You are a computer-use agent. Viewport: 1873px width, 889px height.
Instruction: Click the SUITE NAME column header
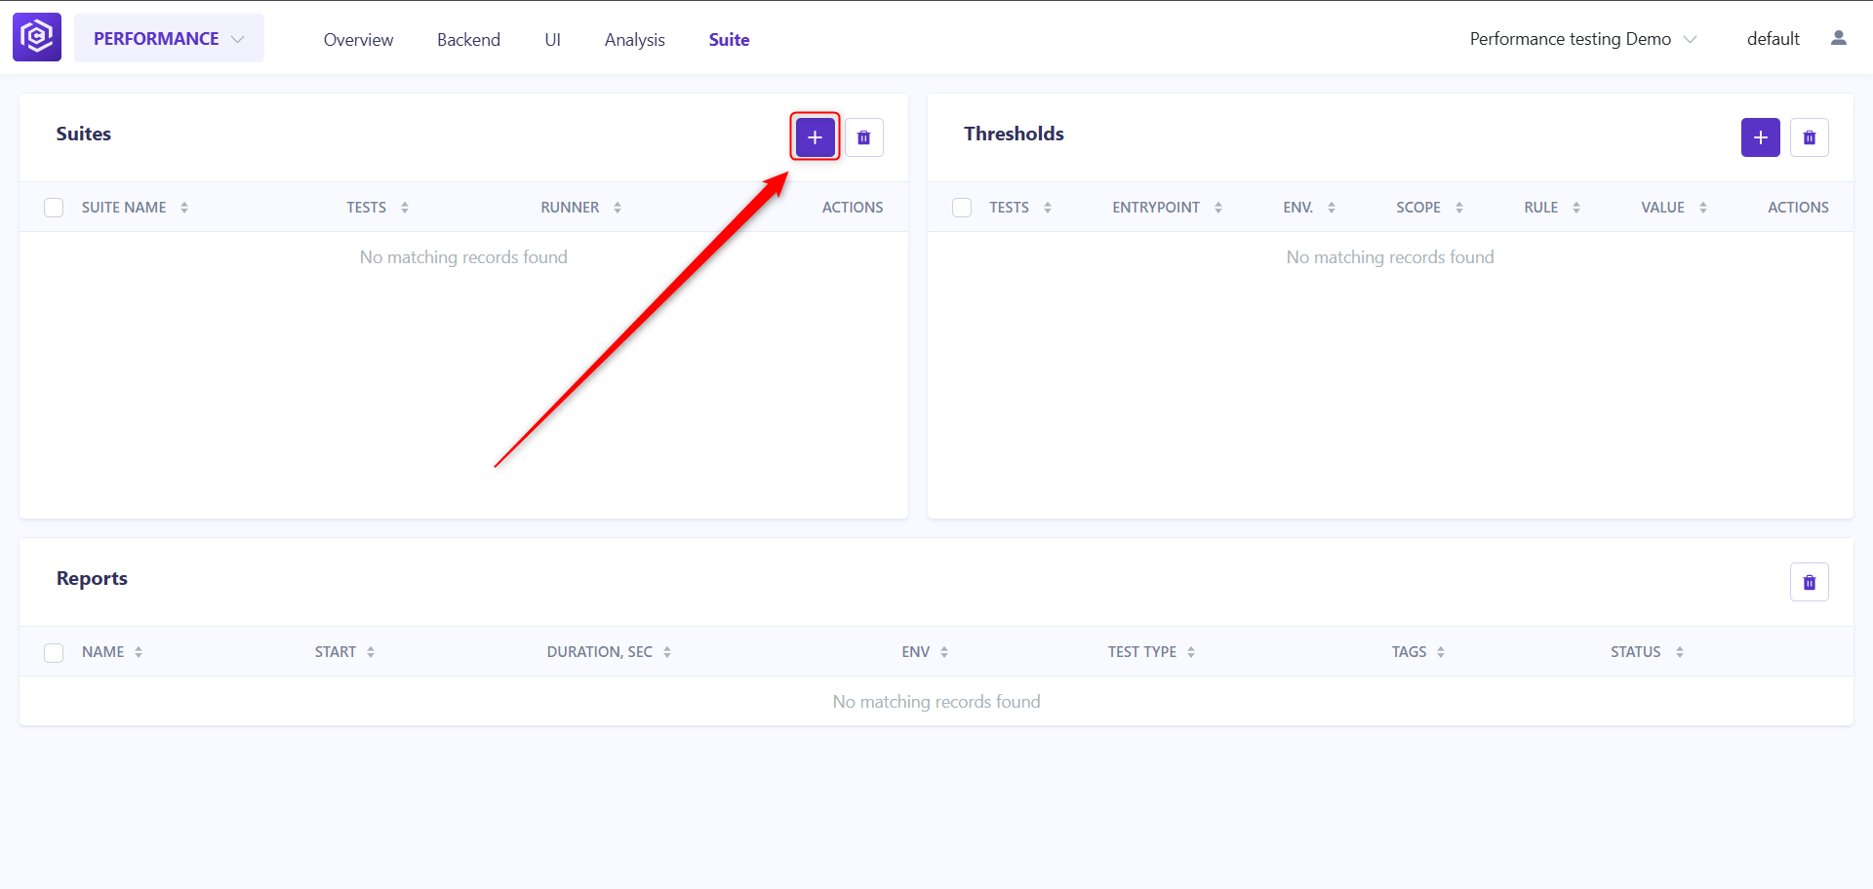(124, 208)
